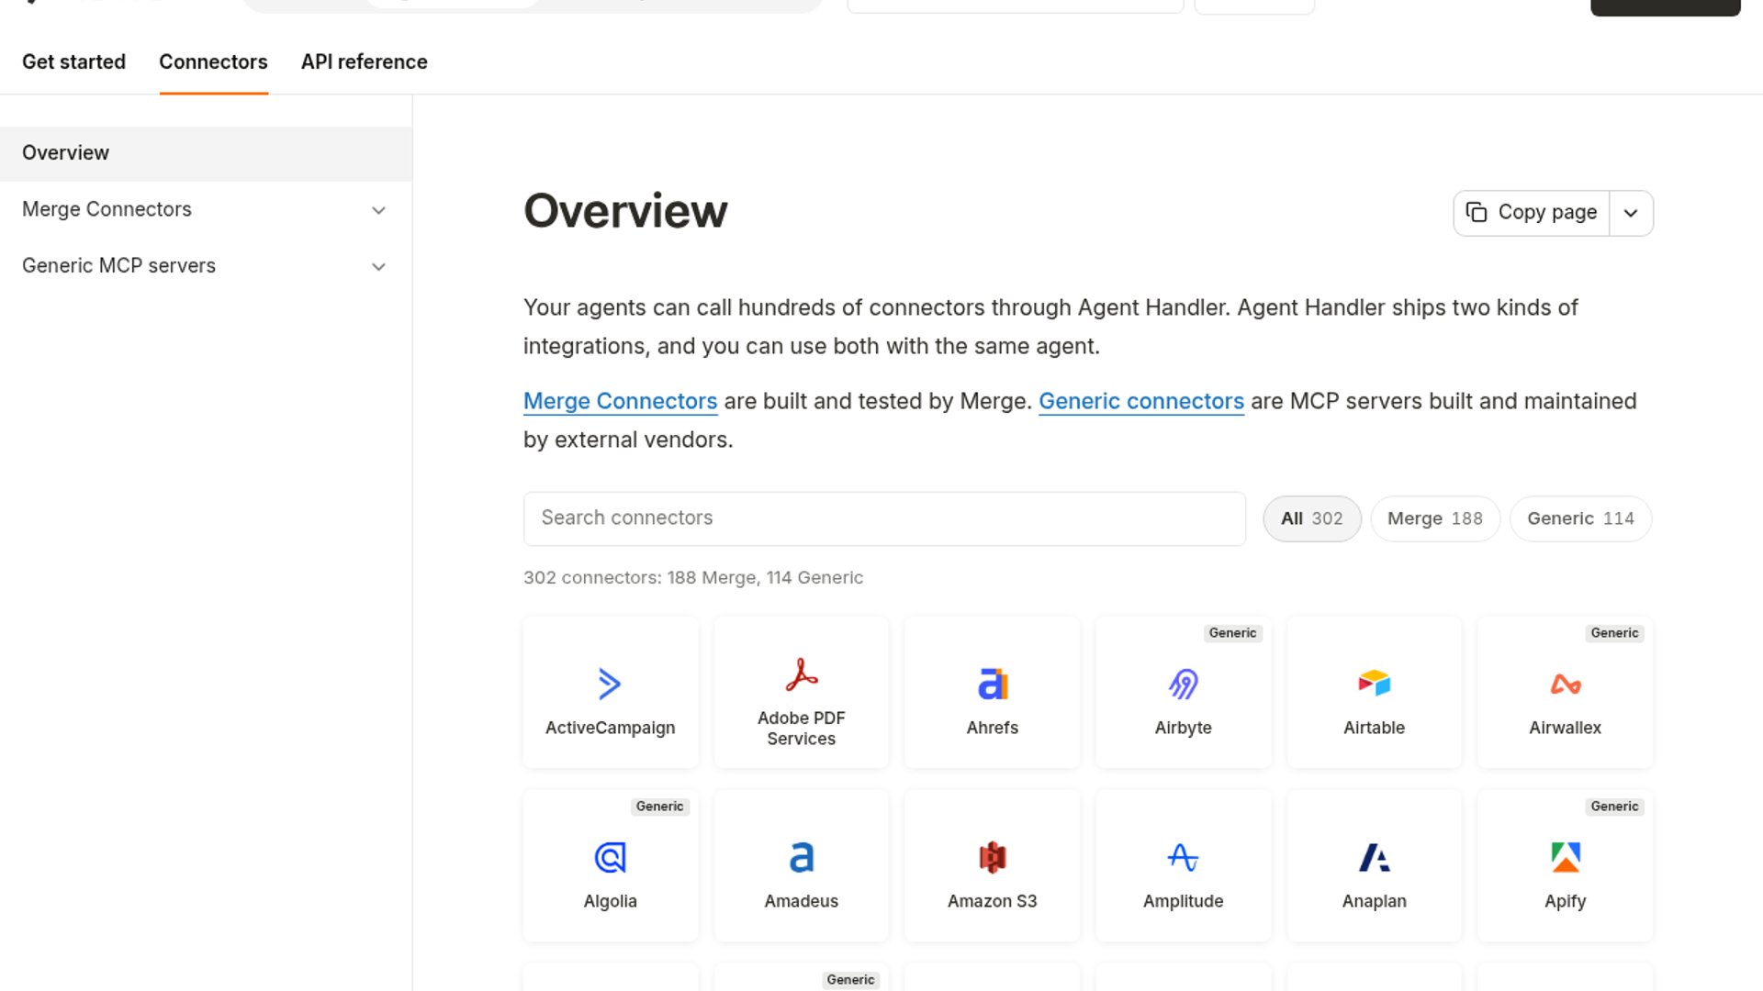The height and width of the screenshot is (991, 1763).
Task: Filter connectors by Merge 188
Action: pyautogui.click(x=1435, y=518)
